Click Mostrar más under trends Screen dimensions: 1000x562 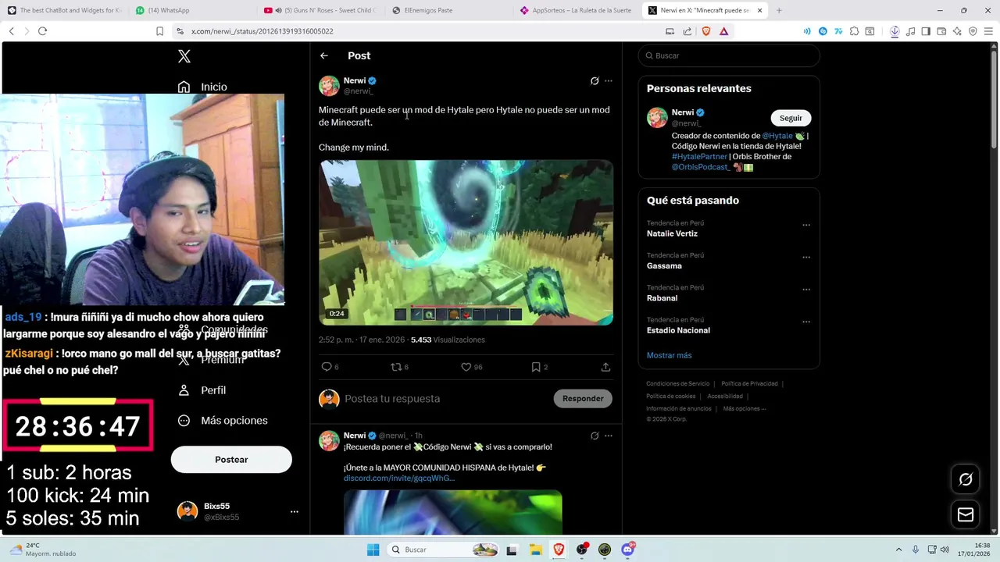(x=669, y=356)
